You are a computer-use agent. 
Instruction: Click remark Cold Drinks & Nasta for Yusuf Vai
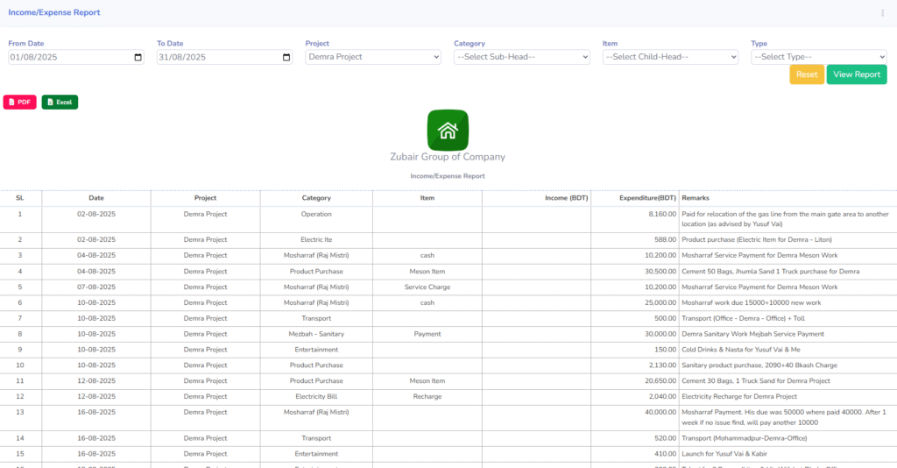(x=741, y=350)
